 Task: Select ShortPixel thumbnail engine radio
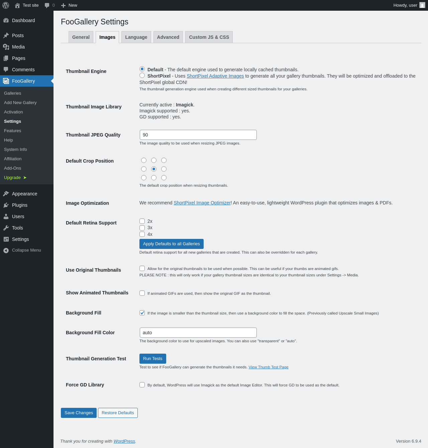(x=142, y=76)
